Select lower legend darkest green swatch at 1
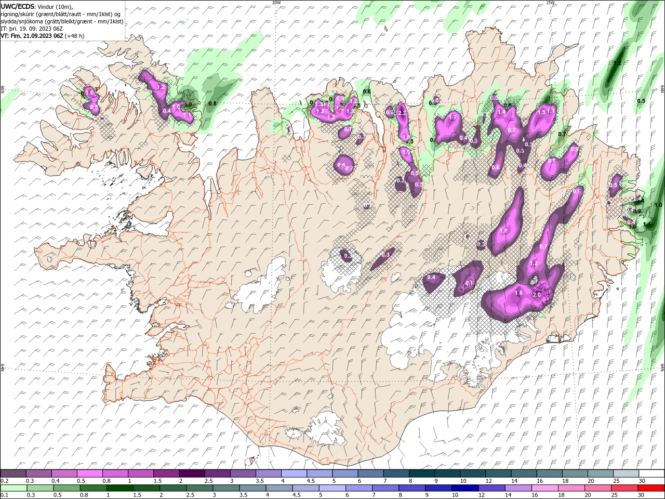The image size is (665, 499). pos(119,488)
